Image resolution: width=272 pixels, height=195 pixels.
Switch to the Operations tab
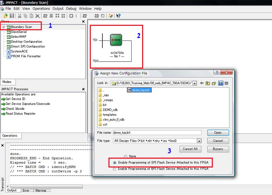11,136
